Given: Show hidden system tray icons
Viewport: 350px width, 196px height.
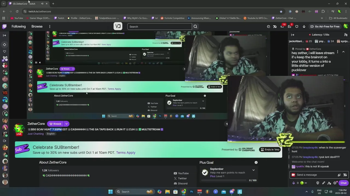Looking at the screenshot, I should click(x=307, y=192).
